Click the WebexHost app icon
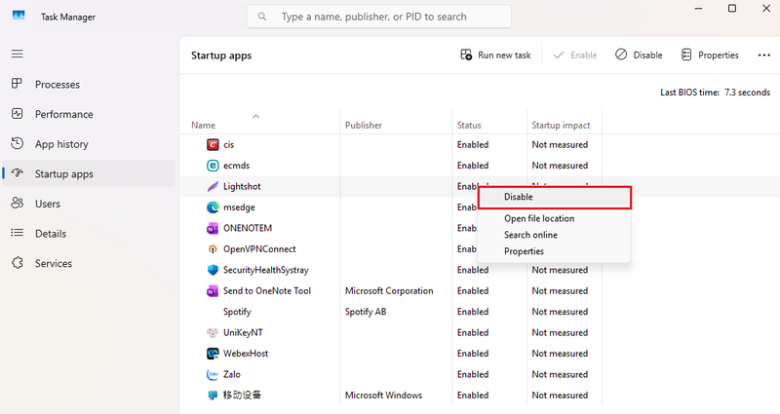 [x=213, y=354]
